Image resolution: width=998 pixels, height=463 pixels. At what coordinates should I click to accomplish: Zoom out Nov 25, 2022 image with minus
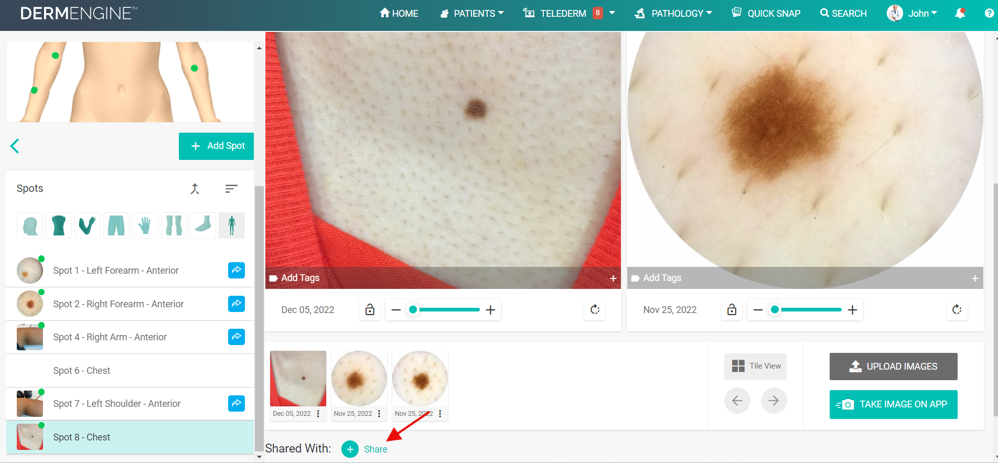[x=758, y=310]
